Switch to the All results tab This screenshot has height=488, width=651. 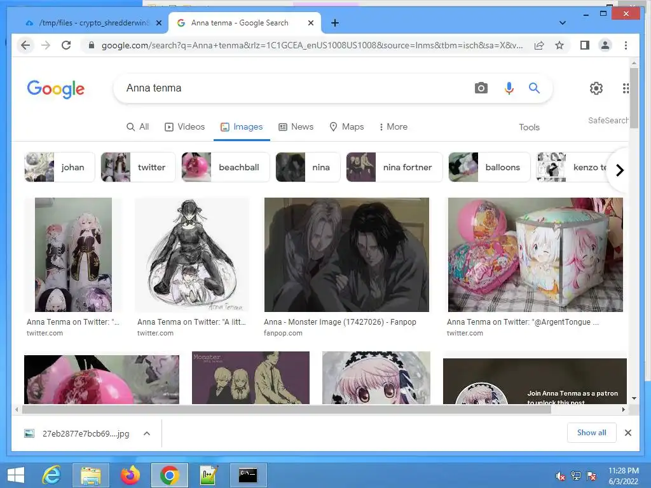pos(137,126)
